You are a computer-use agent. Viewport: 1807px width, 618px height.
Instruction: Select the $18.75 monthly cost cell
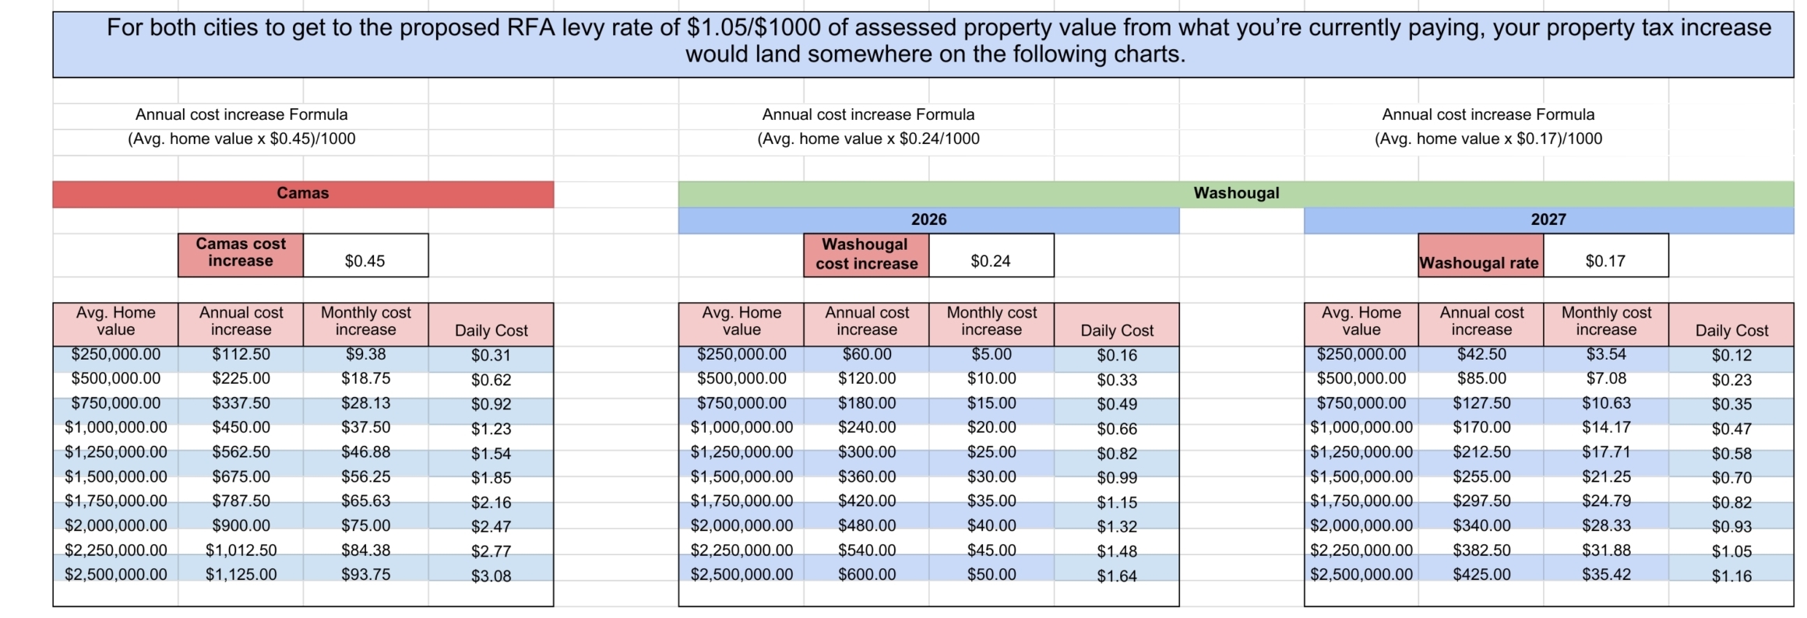tap(366, 379)
